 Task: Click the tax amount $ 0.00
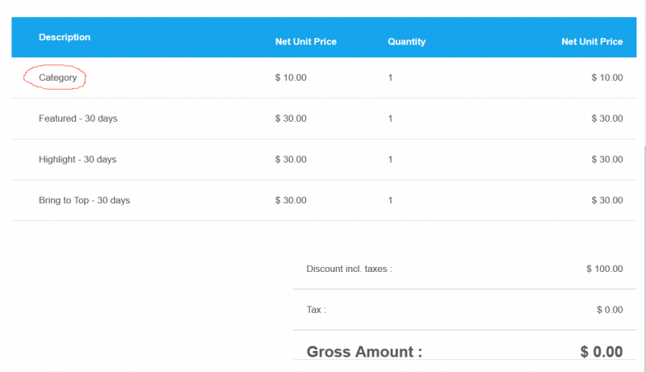[x=610, y=309]
